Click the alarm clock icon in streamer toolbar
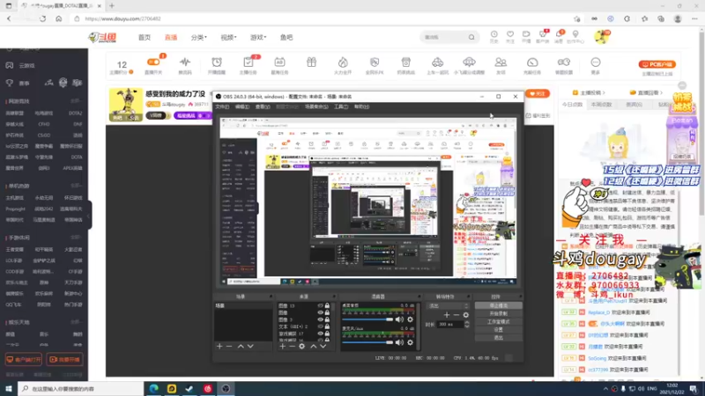Image resolution: width=705 pixels, height=396 pixels. click(x=217, y=62)
